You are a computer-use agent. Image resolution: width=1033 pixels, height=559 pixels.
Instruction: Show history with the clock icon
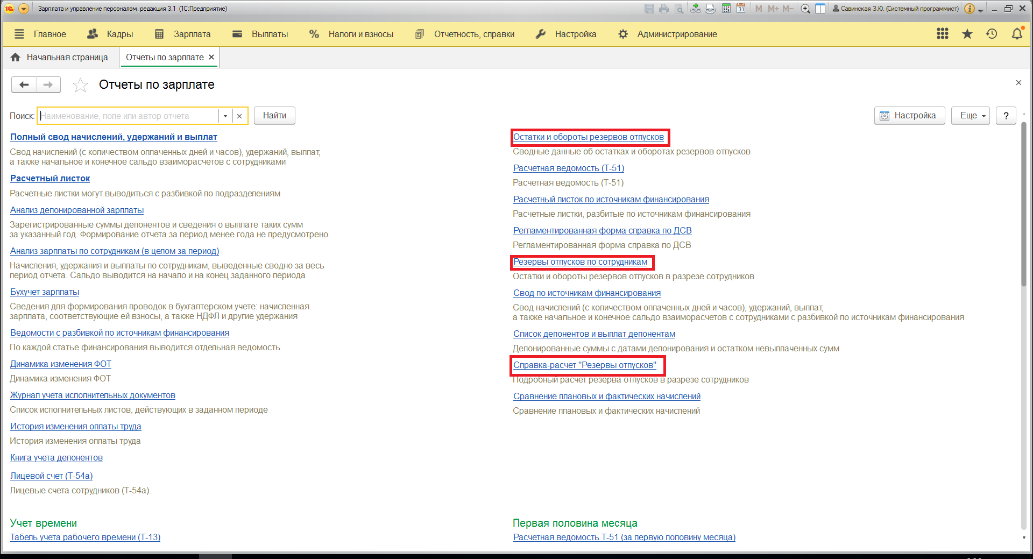click(x=992, y=34)
